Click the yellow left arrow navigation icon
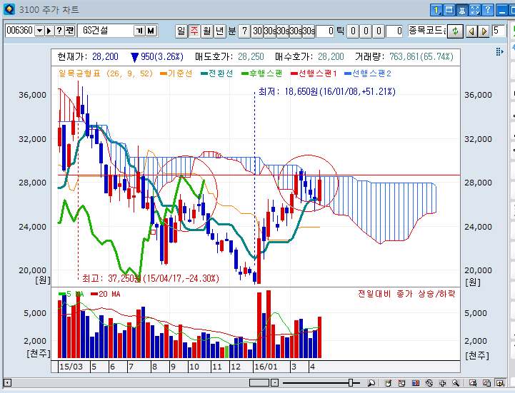Image resolution: width=515 pixels, height=393 pixels. point(471,31)
